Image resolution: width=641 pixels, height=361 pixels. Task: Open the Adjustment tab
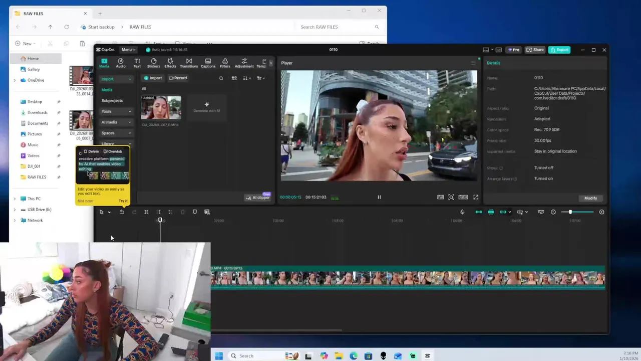point(244,63)
